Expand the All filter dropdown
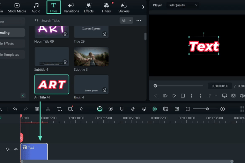245x163 pixels. pyautogui.click(x=126, y=20)
